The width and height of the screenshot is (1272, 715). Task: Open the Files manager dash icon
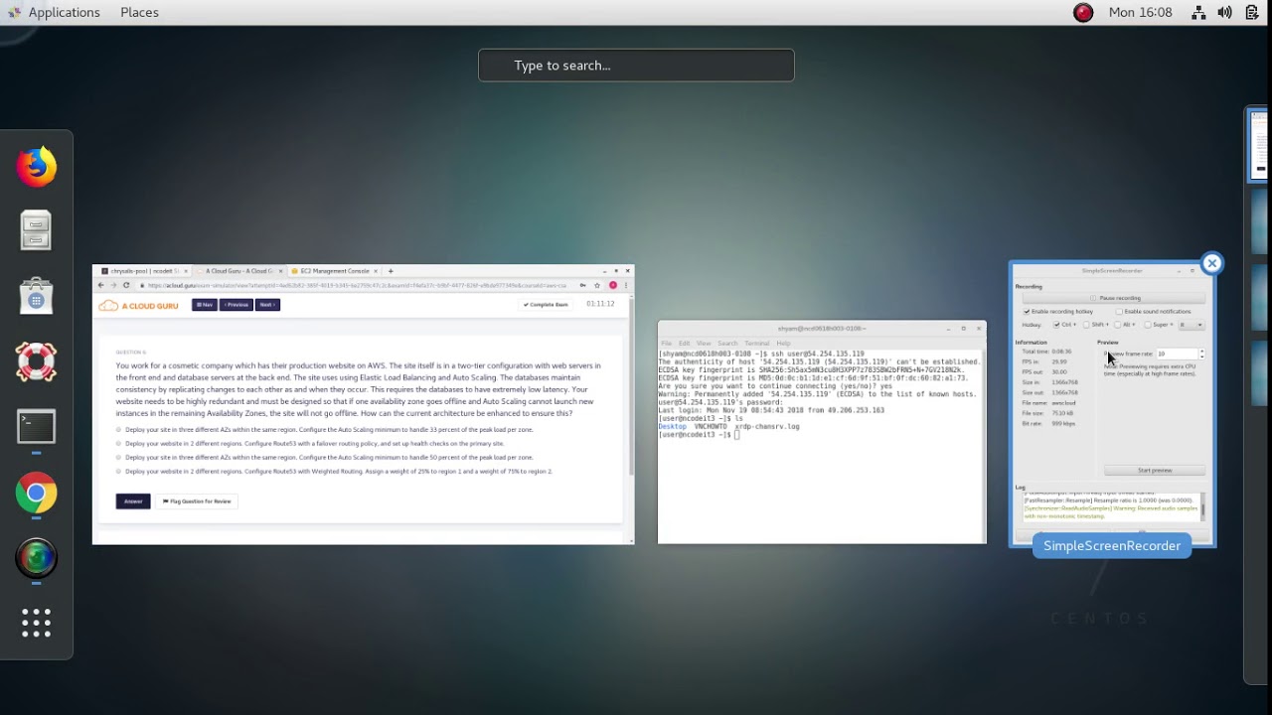pyautogui.click(x=36, y=231)
